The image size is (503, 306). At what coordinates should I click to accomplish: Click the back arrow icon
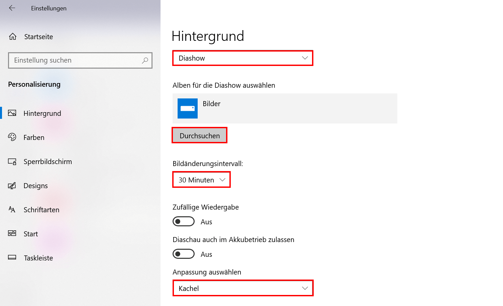[12, 8]
